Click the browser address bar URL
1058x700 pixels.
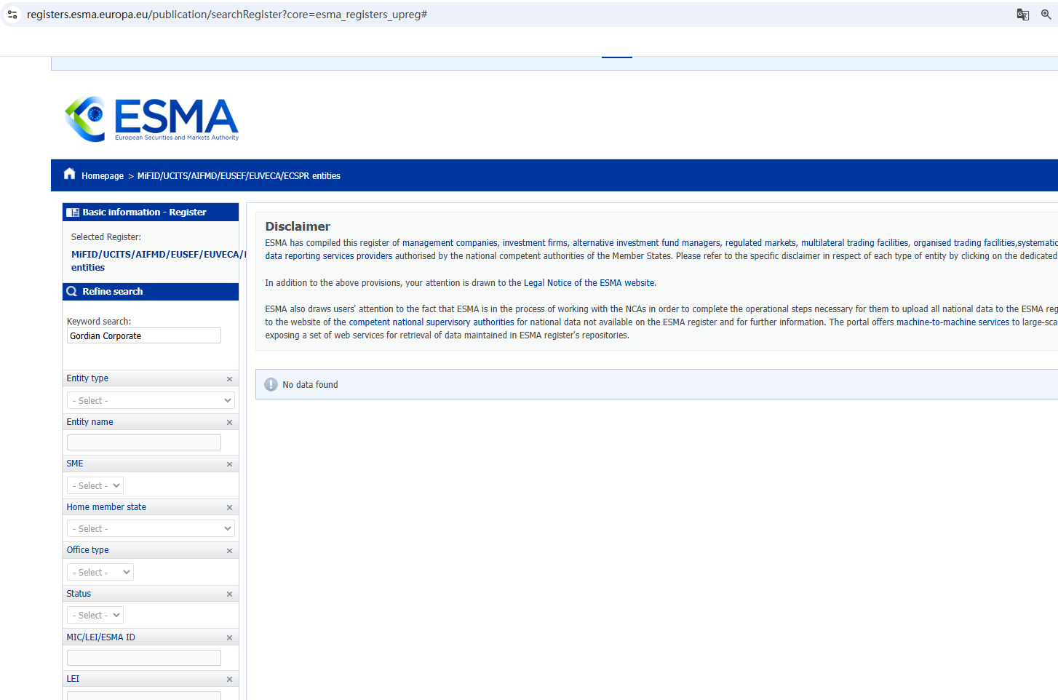(x=227, y=15)
